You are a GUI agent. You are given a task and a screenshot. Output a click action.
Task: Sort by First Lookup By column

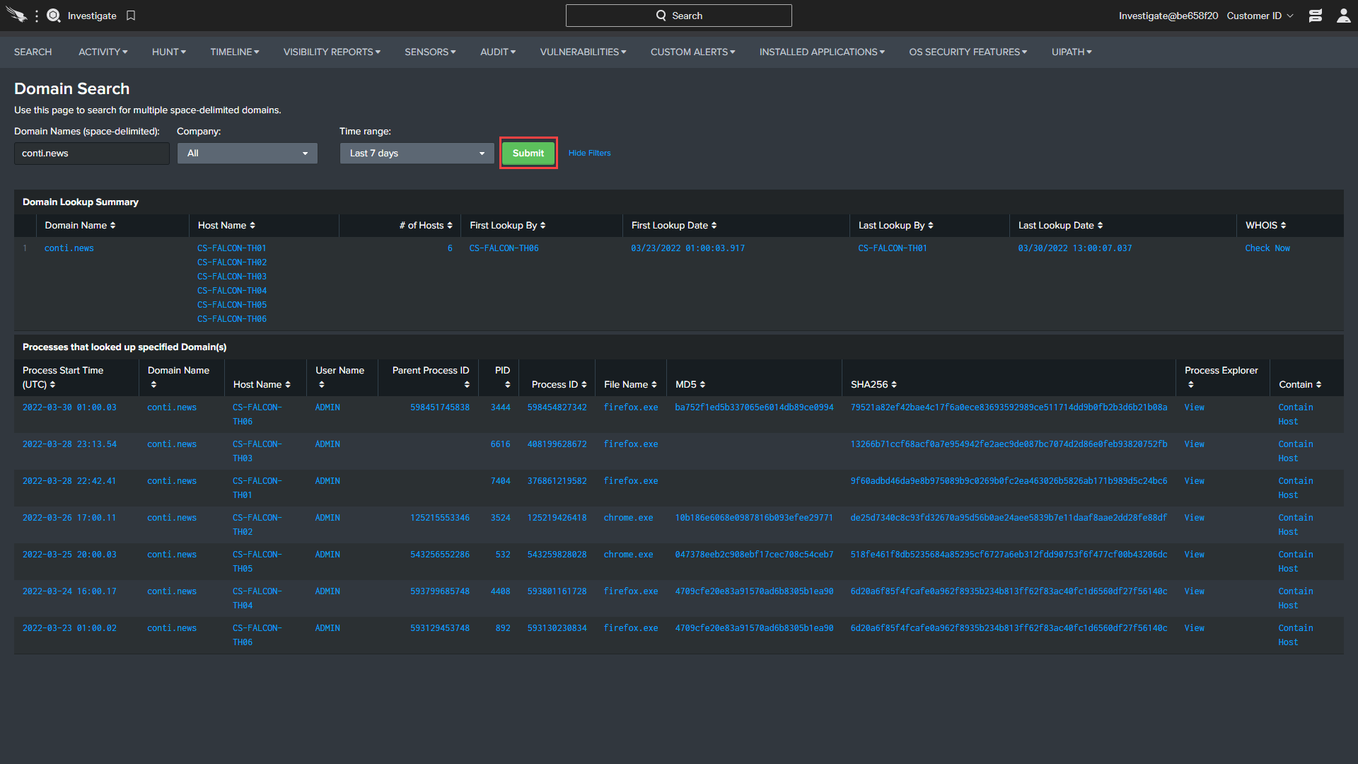[507, 225]
